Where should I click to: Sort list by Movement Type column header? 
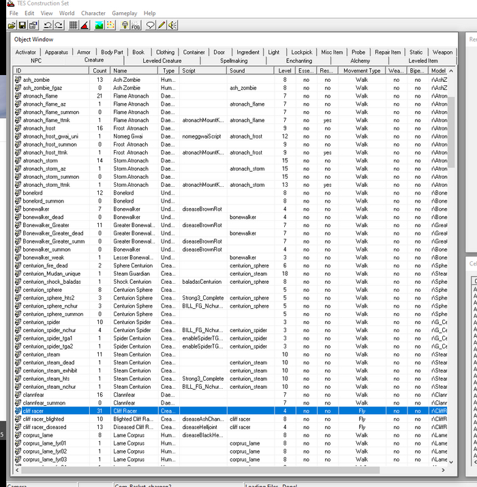[361, 70]
